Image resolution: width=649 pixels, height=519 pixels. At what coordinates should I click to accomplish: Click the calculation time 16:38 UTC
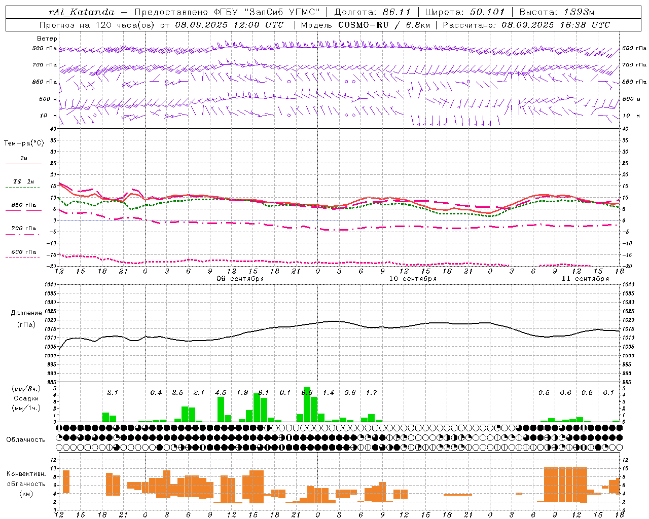(585, 25)
